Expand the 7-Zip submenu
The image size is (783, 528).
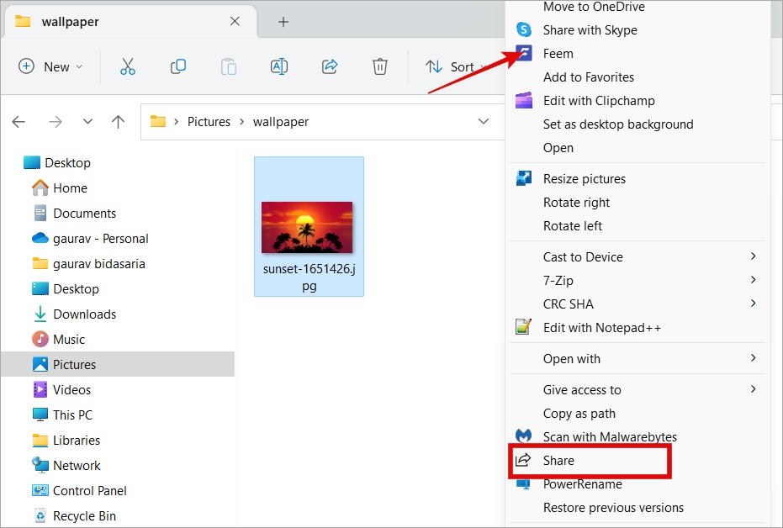[x=753, y=280]
